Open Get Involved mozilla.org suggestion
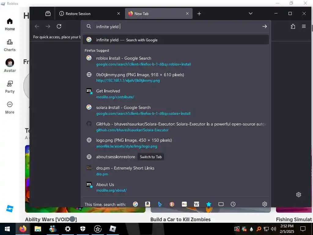 pos(176,94)
